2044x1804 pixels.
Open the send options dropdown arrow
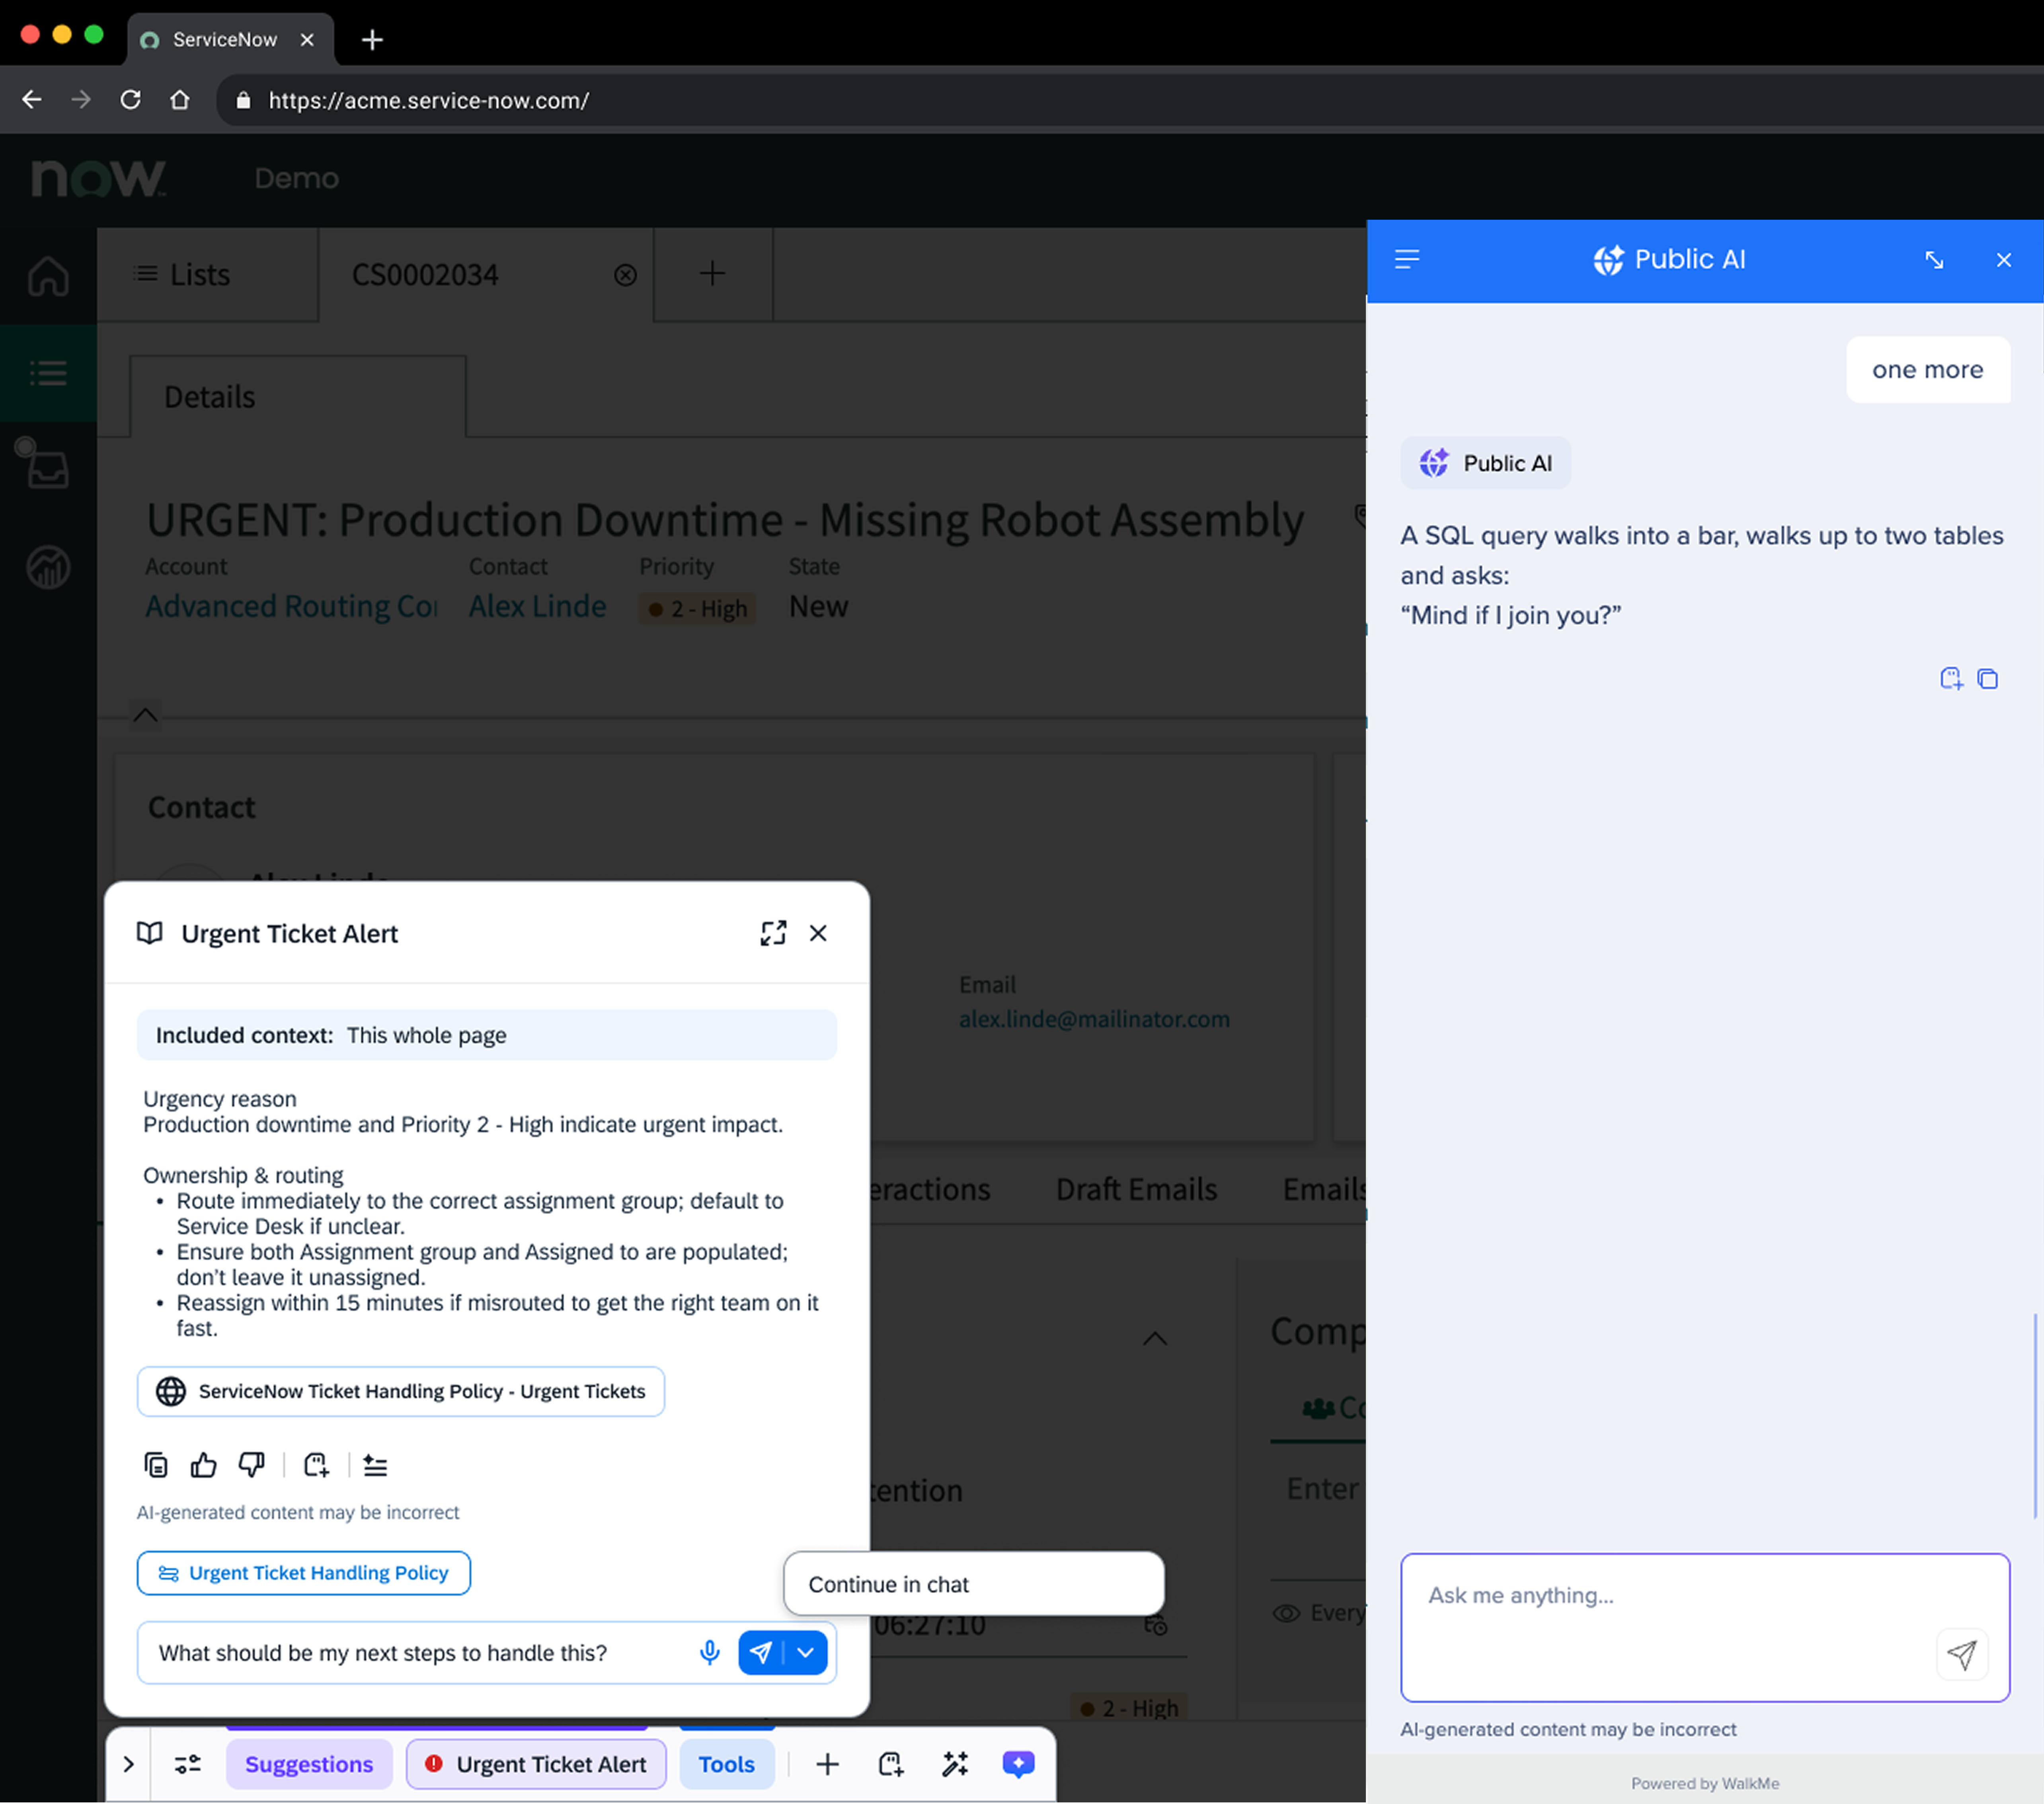806,1653
